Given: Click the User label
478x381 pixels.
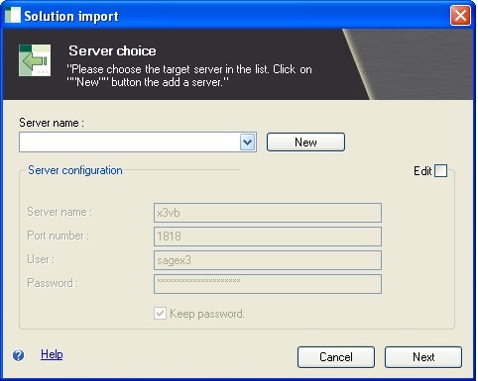Looking at the screenshot, I should pos(41,259).
